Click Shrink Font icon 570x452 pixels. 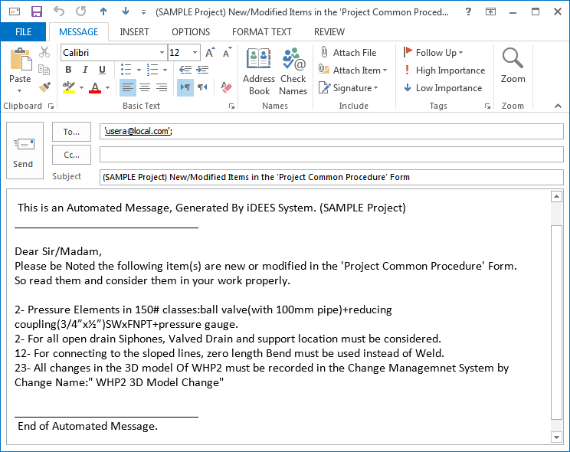coord(228,53)
